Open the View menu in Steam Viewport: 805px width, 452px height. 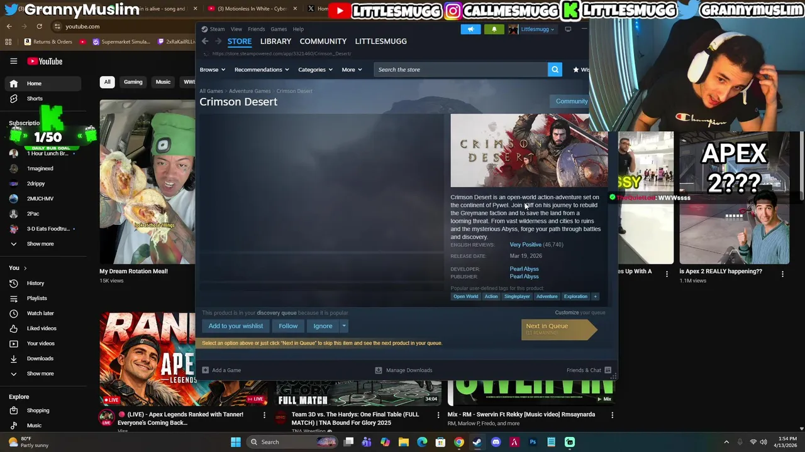click(236, 29)
